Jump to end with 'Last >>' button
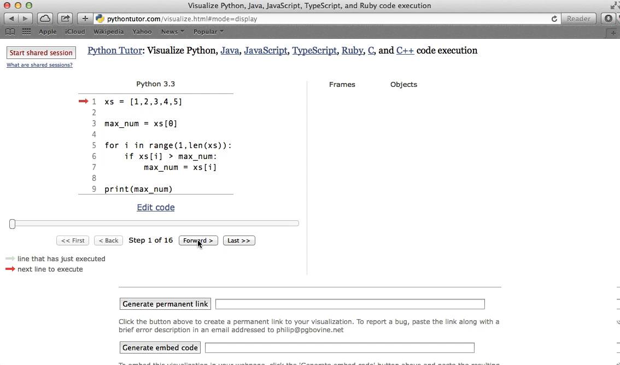The width and height of the screenshot is (620, 365). tap(239, 240)
